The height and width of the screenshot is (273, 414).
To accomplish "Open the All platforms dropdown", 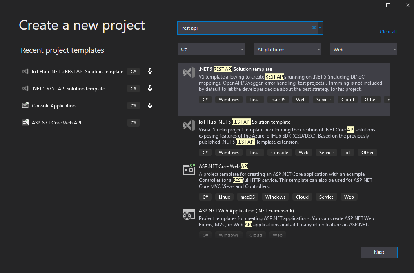I will click(x=287, y=49).
